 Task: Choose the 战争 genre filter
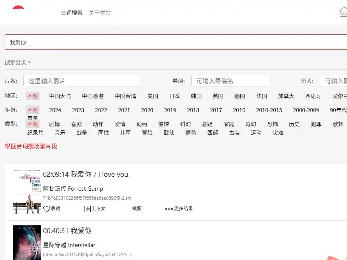(82, 133)
